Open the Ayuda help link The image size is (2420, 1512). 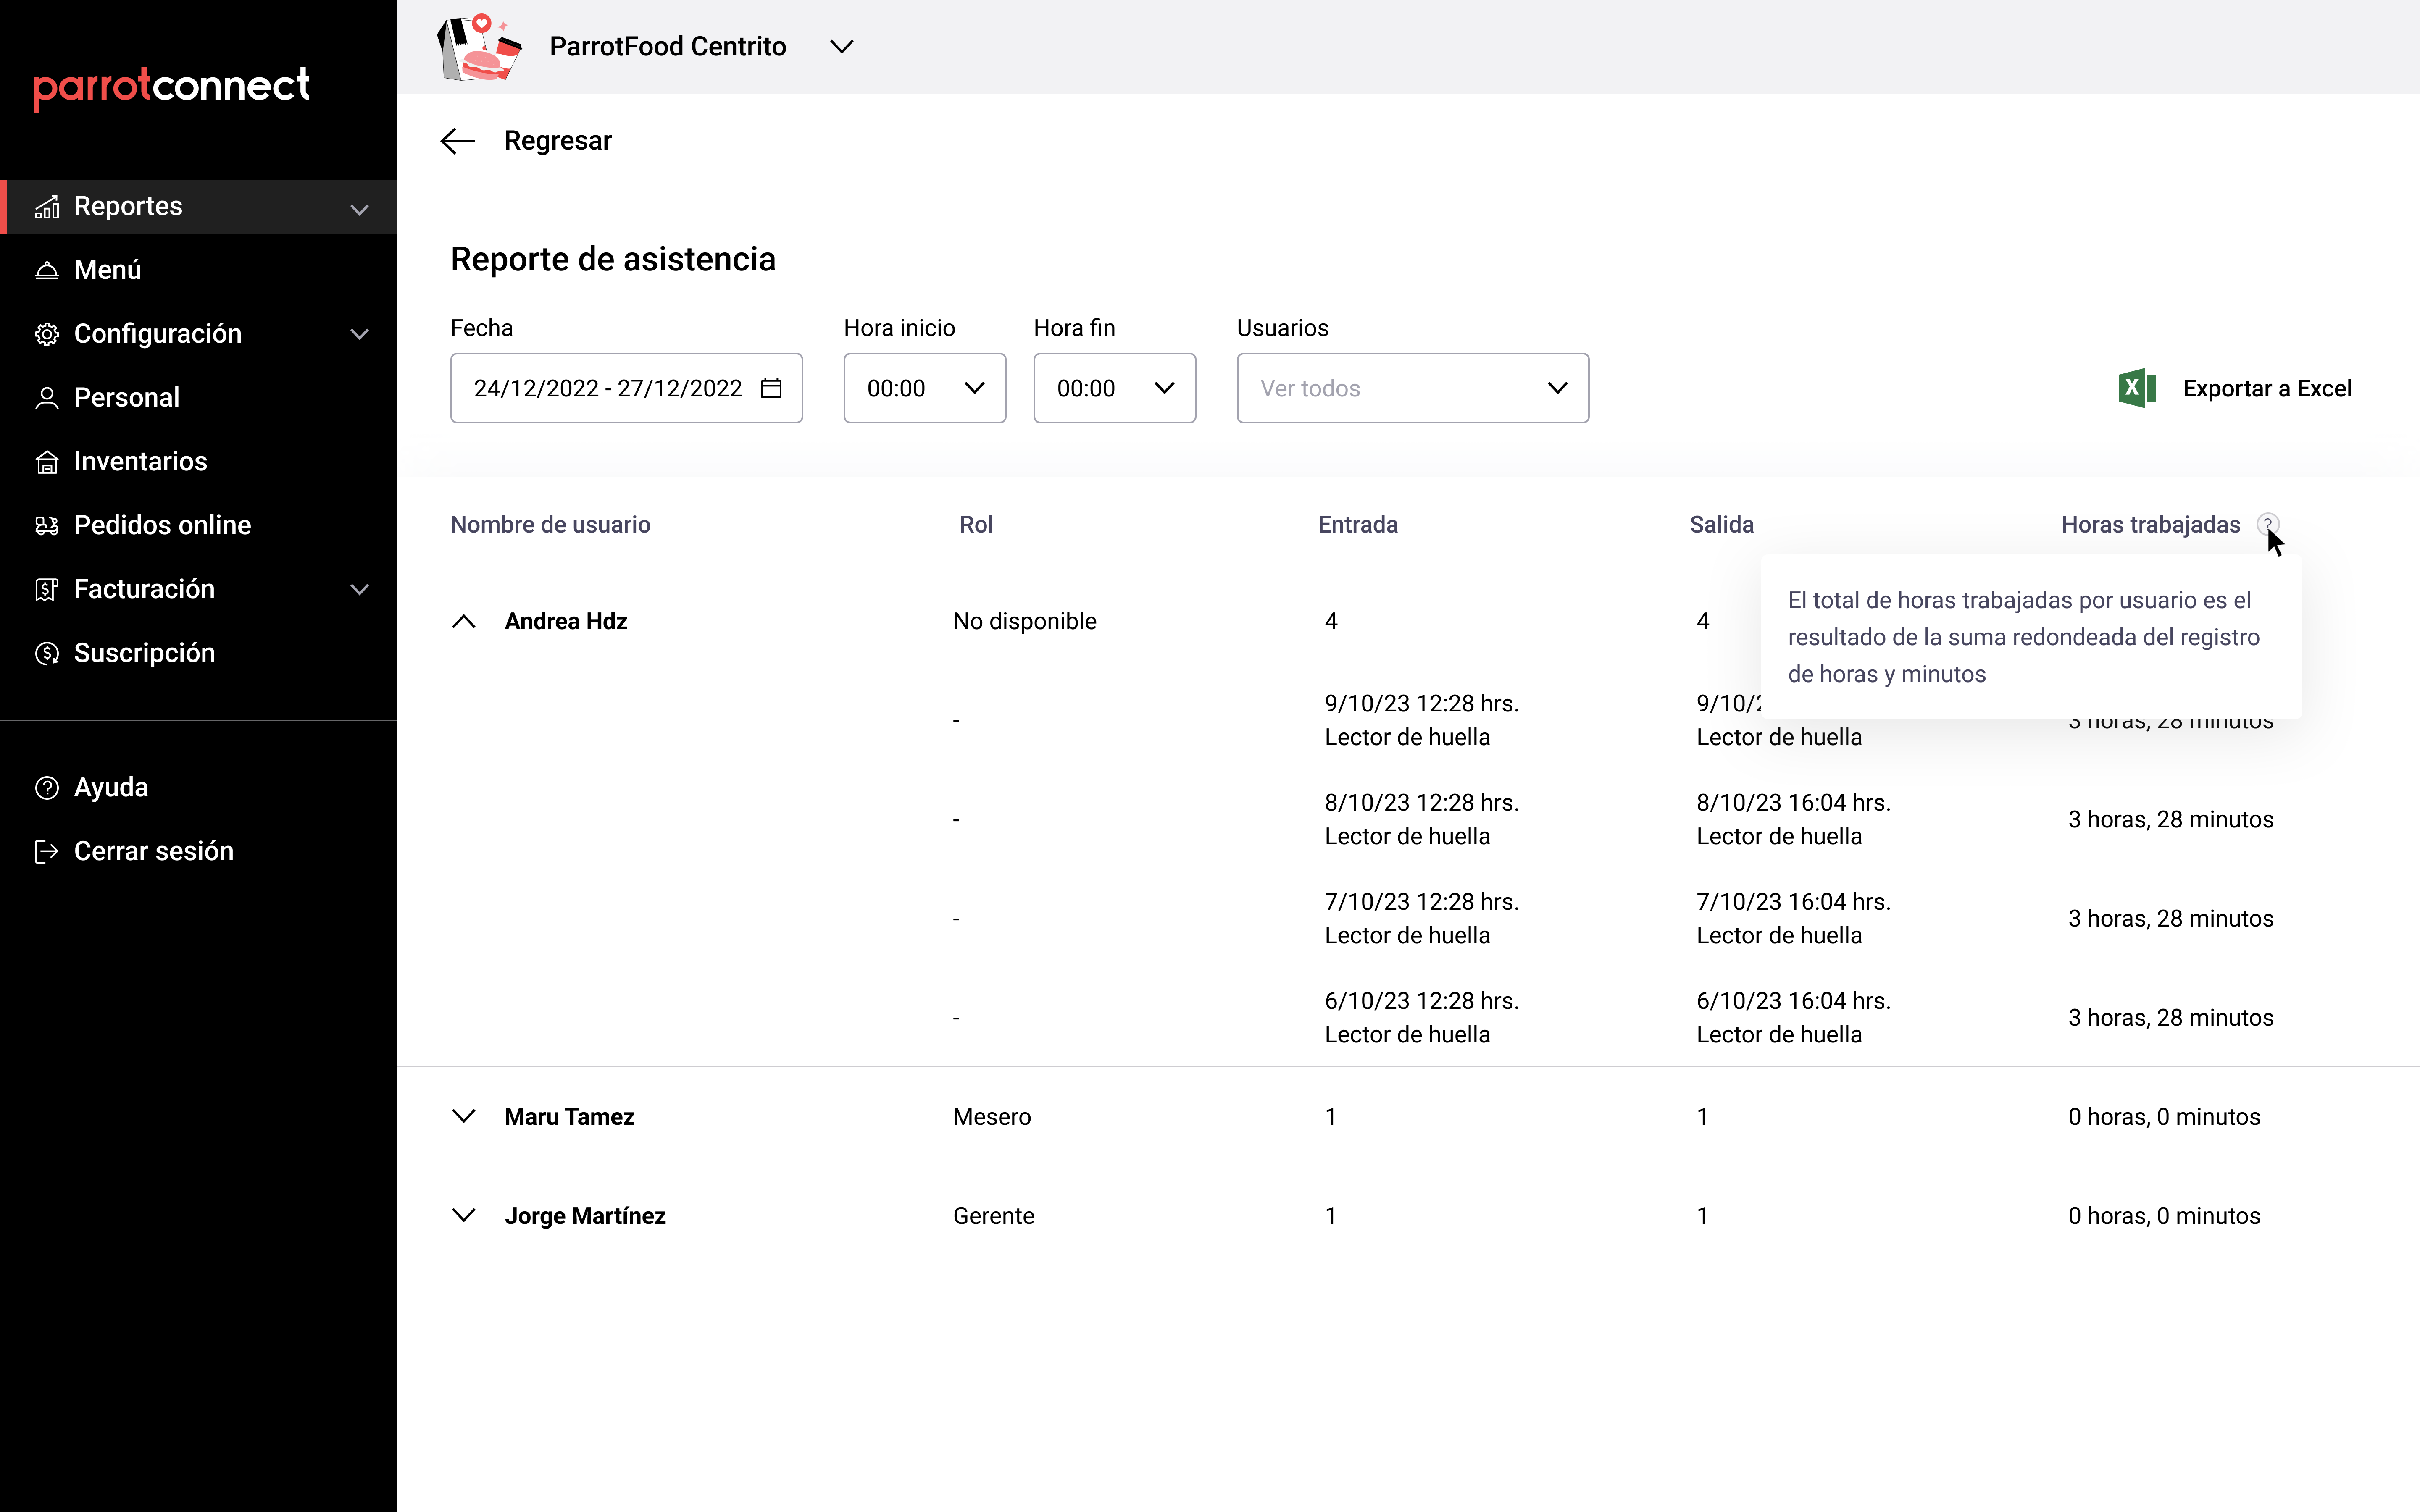(x=111, y=787)
